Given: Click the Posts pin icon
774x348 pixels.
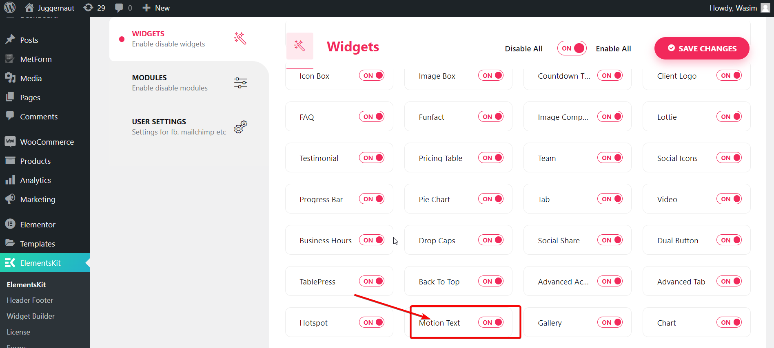Looking at the screenshot, I should coord(10,40).
